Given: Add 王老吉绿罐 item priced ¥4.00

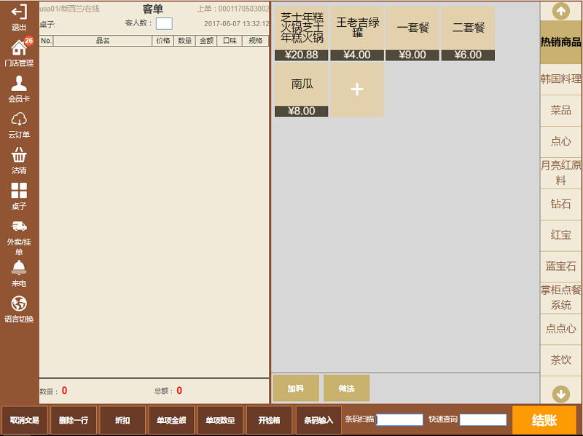Looking at the screenshot, I should point(357,33).
